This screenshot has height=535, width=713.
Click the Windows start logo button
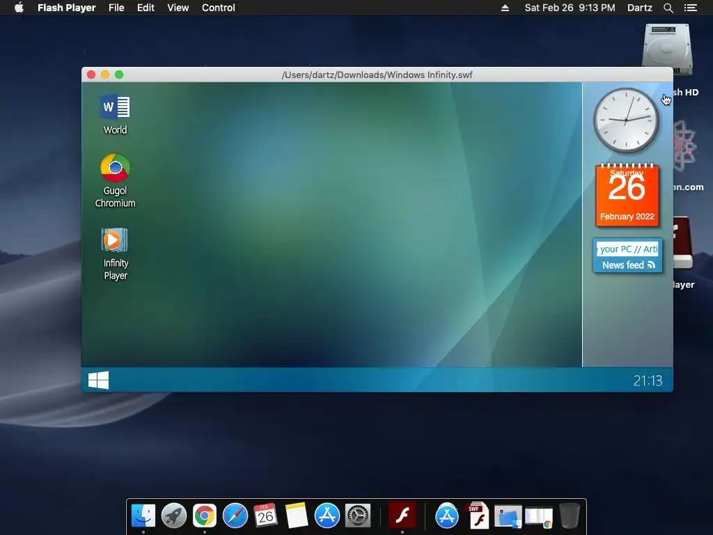click(99, 380)
